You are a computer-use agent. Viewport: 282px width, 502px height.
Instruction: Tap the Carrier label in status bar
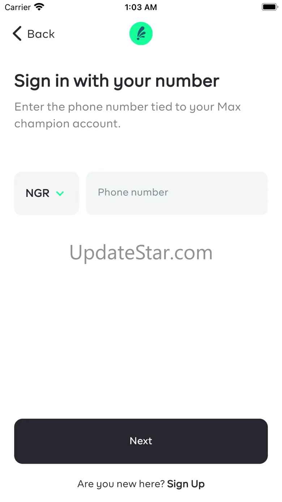tap(18, 7)
